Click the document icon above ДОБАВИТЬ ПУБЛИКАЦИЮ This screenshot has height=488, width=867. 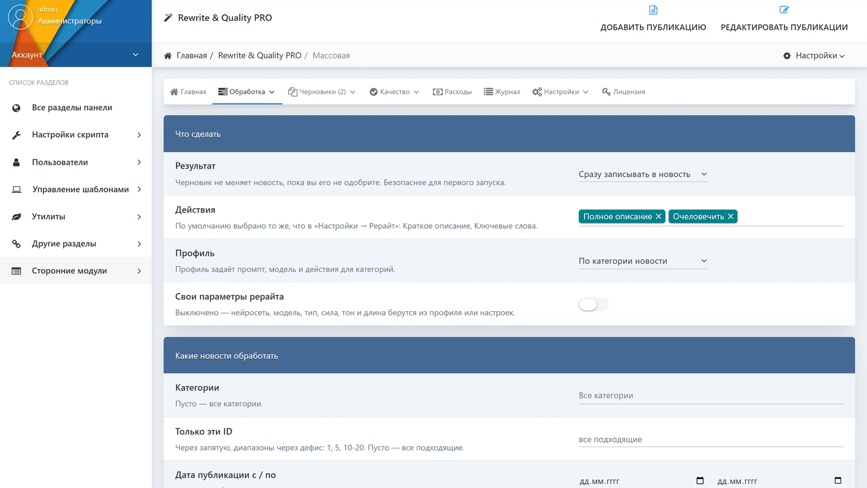653,10
